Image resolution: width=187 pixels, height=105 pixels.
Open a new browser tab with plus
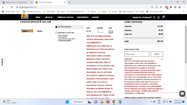(x=70, y=2)
